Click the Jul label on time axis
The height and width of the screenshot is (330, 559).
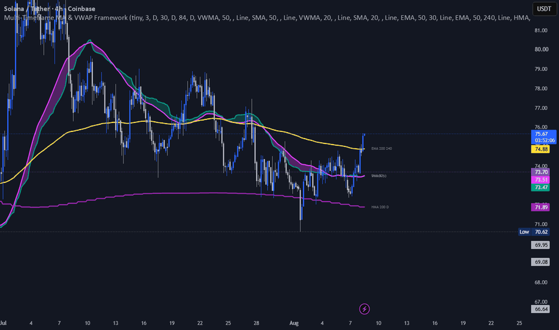pyautogui.click(x=3, y=323)
